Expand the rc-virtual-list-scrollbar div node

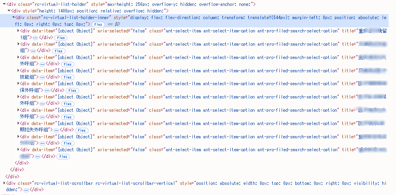4,183
